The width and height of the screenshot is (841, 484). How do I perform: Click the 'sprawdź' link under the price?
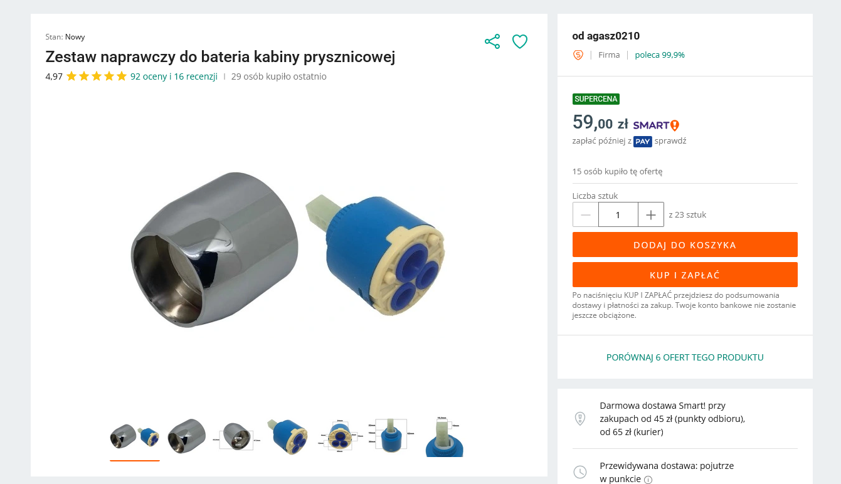coord(670,141)
